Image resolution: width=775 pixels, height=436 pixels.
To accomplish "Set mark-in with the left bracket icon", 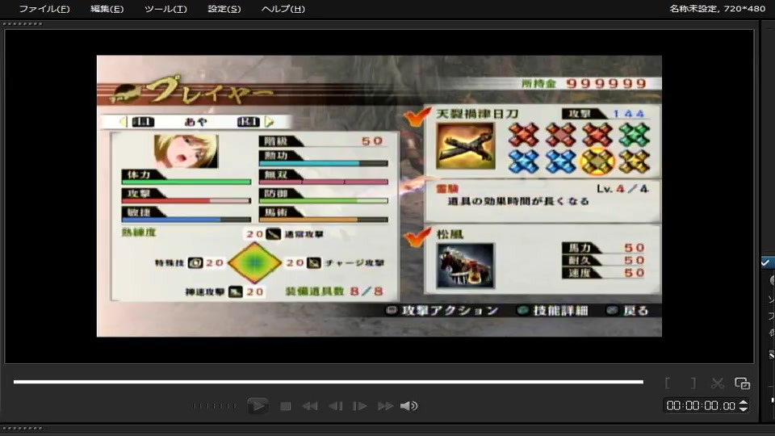I will [668, 383].
